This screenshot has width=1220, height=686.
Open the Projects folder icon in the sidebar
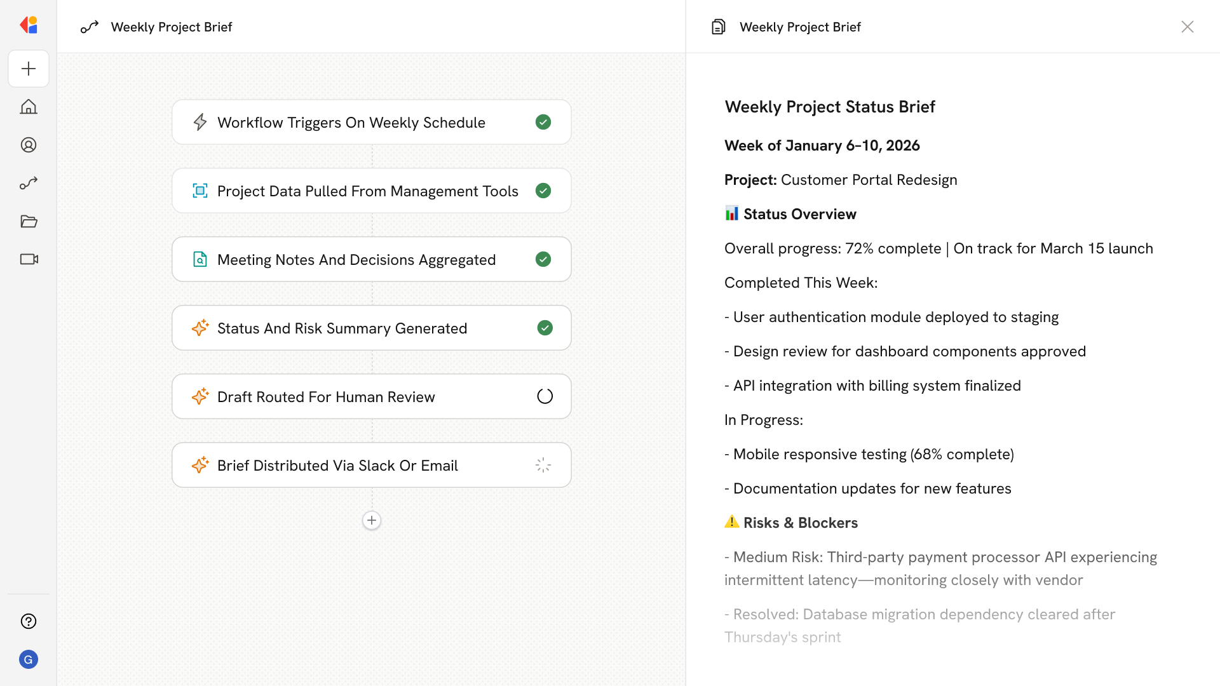pyautogui.click(x=29, y=221)
